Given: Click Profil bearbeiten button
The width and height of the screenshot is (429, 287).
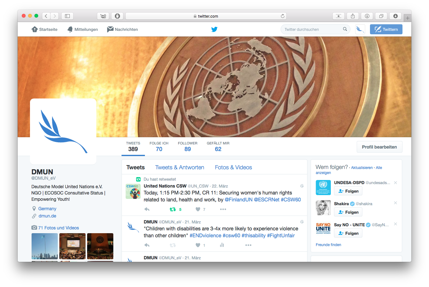Looking at the screenshot, I should point(379,147).
